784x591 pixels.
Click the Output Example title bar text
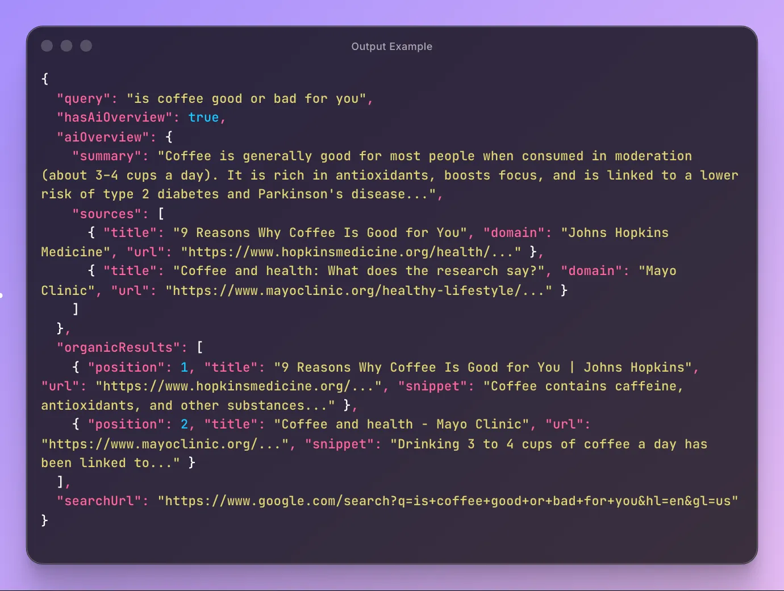tap(391, 46)
